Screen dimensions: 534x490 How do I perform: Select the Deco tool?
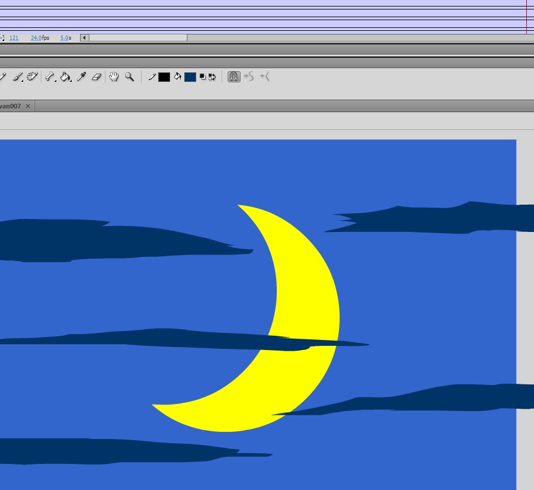click(33, 77)
